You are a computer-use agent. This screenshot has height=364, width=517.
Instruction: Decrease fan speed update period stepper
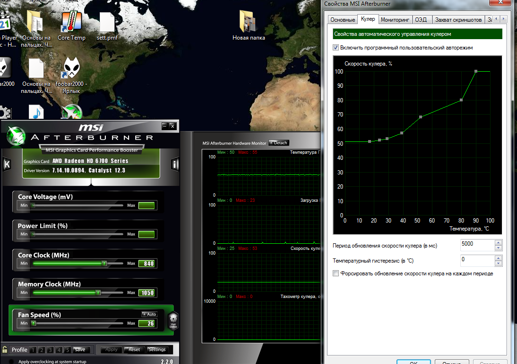[x=498, y=248]
